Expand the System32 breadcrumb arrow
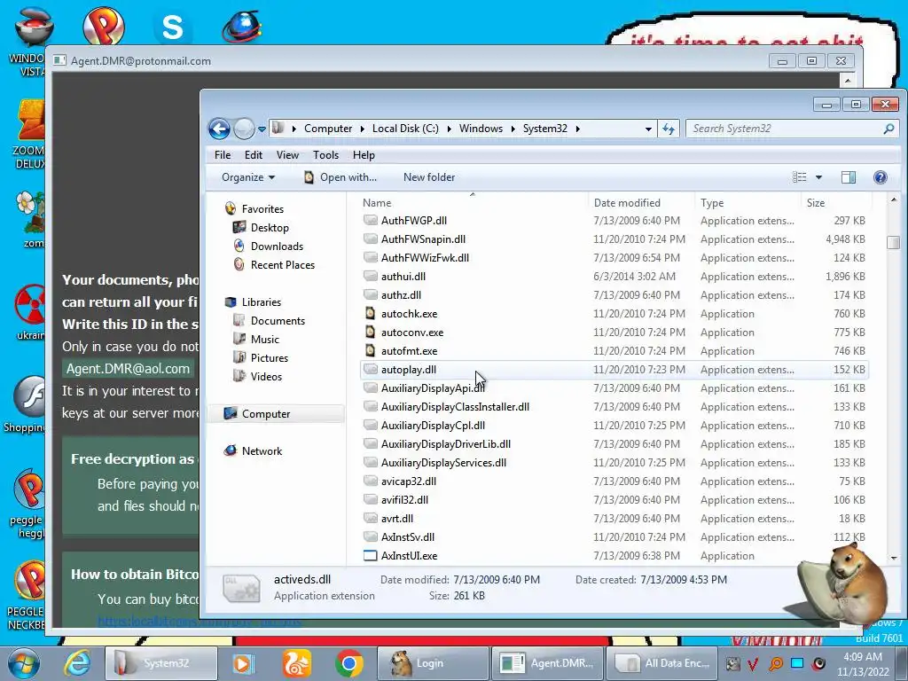This screenshot has width=908, height=681. pyautogui.click(x=577, y=129)
